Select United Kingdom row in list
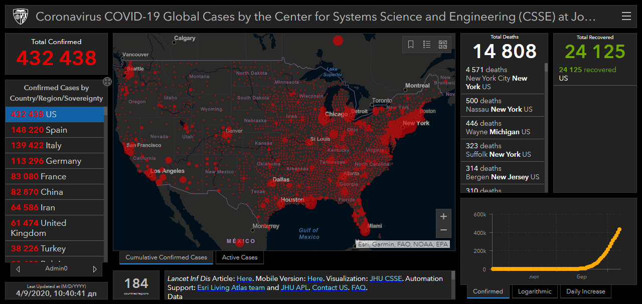The width and height of the screenshot is (642, 304). tap(55, 228)
